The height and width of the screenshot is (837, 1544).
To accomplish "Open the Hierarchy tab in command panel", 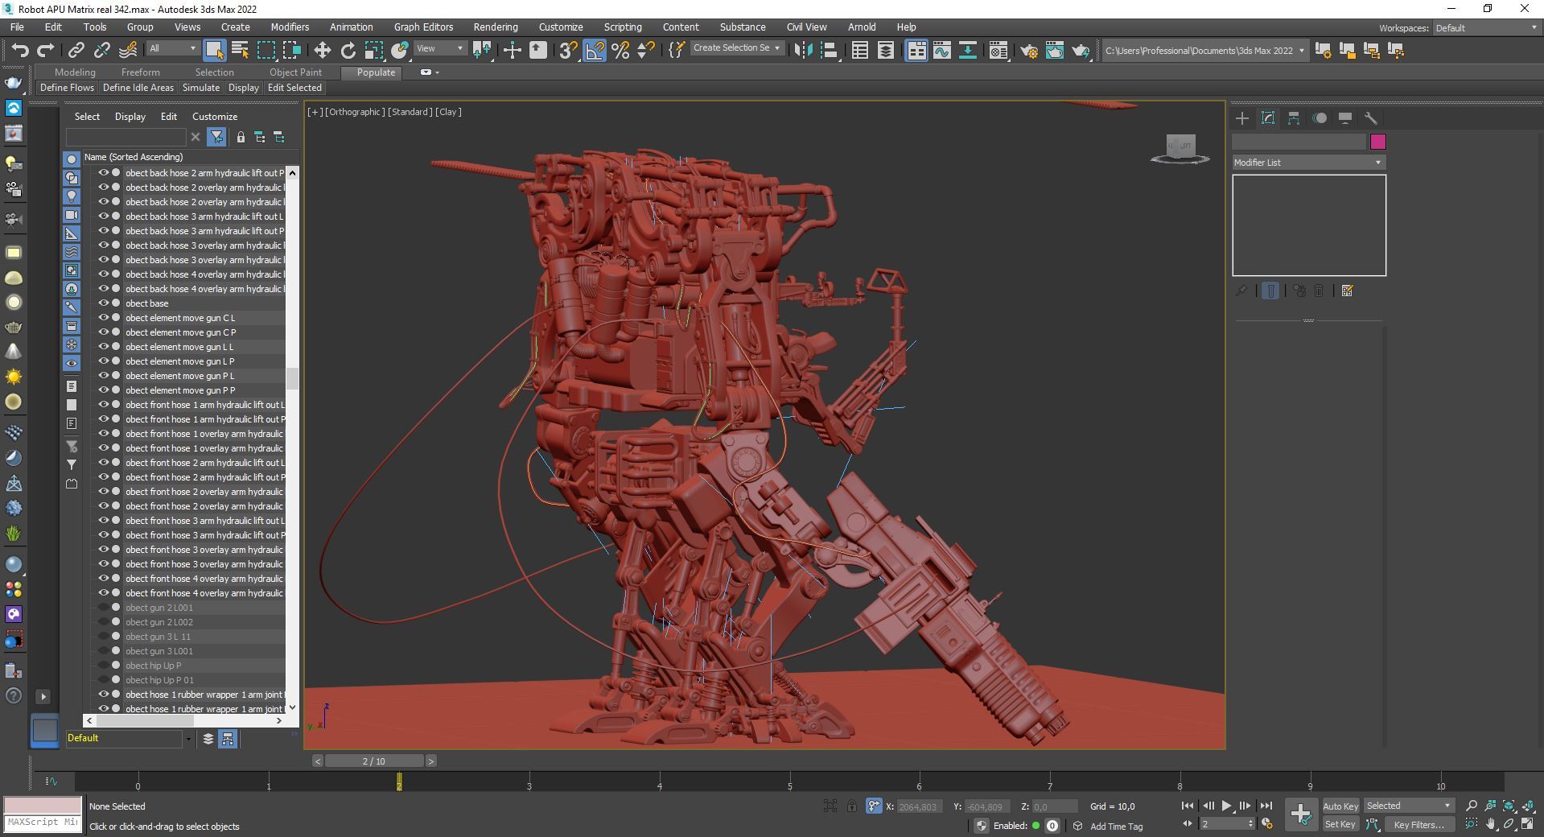I will [x=1294, y=118].
